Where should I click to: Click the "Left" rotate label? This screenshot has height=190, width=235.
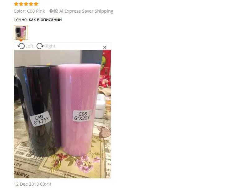(29, 46)
